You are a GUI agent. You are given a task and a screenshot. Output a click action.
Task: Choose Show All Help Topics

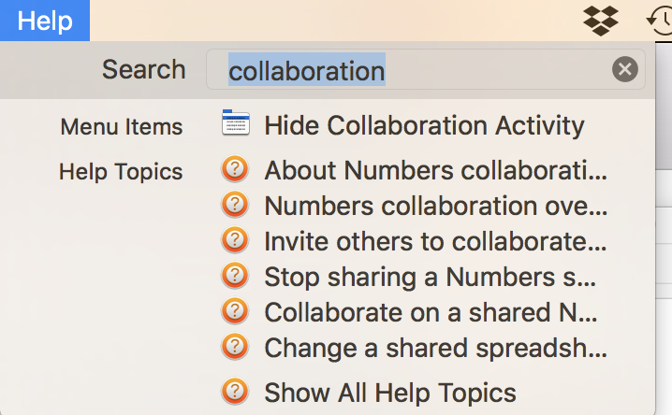click(389, 393)
